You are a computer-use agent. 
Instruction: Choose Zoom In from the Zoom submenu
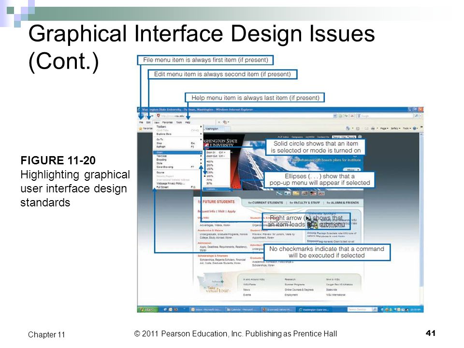pyautogui.click(x=217, y=152)
